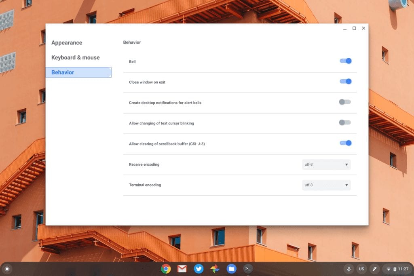Open the launcher circle button
Image resolution: width=414 pixels, height=276 pixels.
[x=7, y=269]
